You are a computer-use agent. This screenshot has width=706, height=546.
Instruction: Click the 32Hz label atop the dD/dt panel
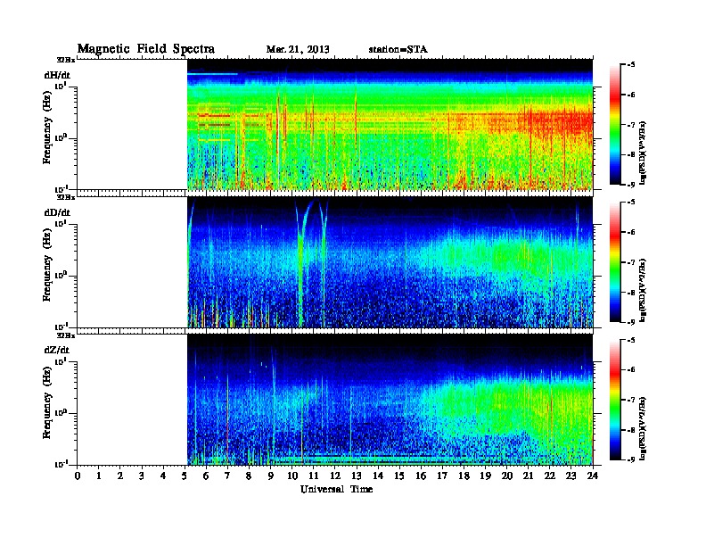tap(66, 197)
